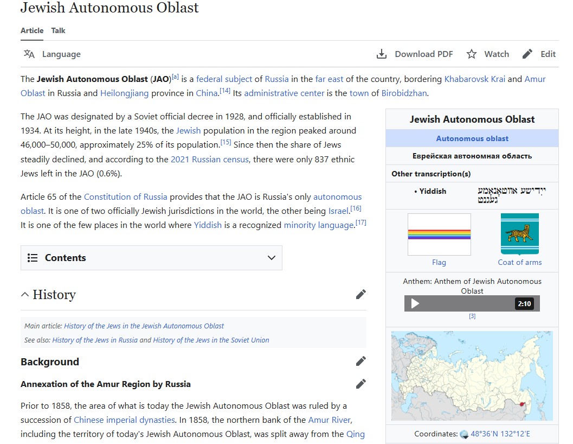Click the Download PDF arrow icon
573x444 pixels.
coord(382,54)
